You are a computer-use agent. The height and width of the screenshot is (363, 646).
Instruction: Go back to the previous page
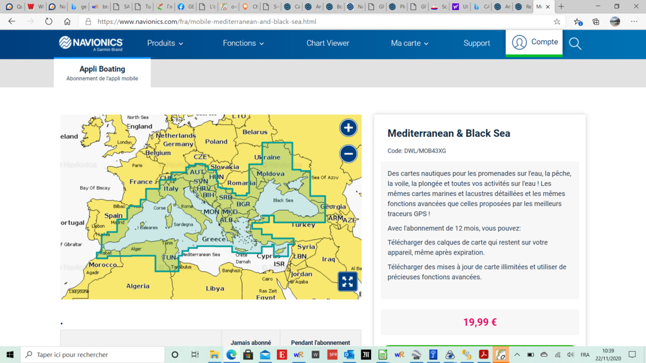11,21
